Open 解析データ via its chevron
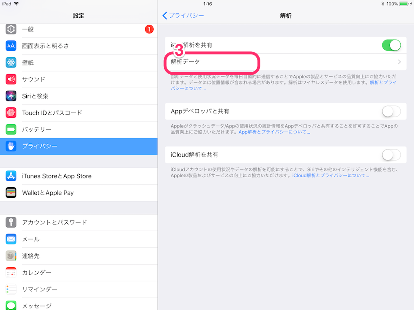Viewport: 414px width, 310px height. click(399, 62)
